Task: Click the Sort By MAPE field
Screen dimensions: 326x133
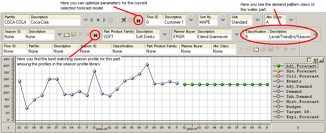Action: (x=208, y=22)
